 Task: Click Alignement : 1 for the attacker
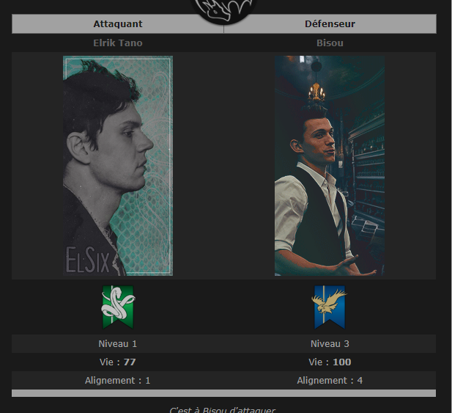[118, 381]
